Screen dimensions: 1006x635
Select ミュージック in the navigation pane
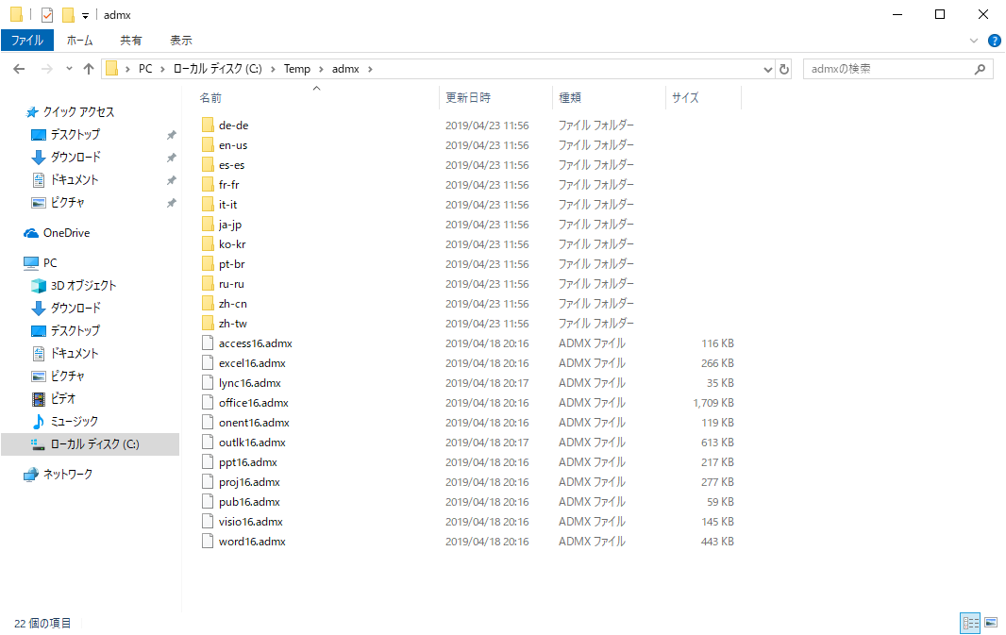pos(75,422)
